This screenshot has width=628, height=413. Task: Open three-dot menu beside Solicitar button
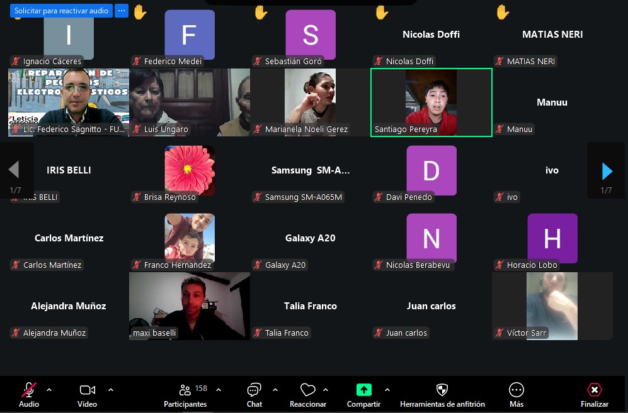122,11
